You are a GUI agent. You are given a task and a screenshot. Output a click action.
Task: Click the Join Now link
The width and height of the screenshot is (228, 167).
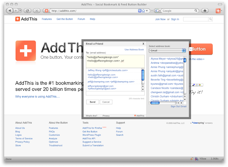click(160, 19)
